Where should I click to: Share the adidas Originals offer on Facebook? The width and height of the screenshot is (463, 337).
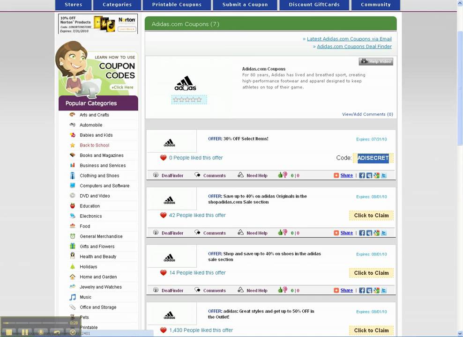362,233
